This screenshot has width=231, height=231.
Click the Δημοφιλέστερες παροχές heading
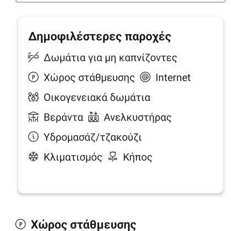(x=100, y=37)
